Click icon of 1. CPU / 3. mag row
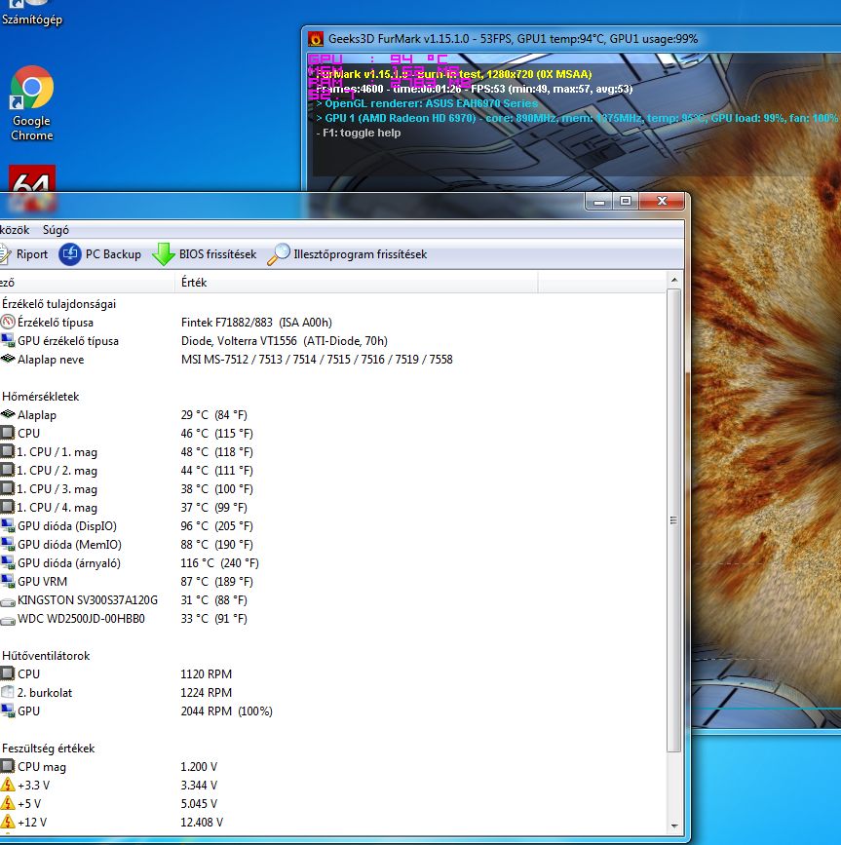The image size is (841, 845). [x=8, y=488]
